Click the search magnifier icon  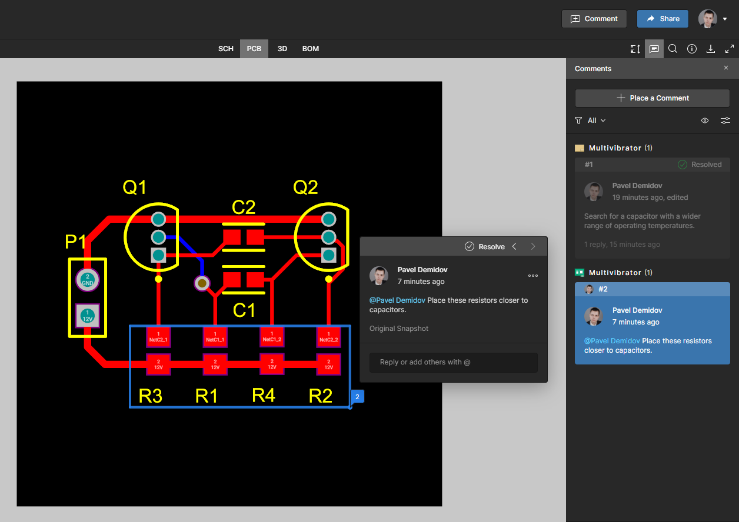[673, 49]
